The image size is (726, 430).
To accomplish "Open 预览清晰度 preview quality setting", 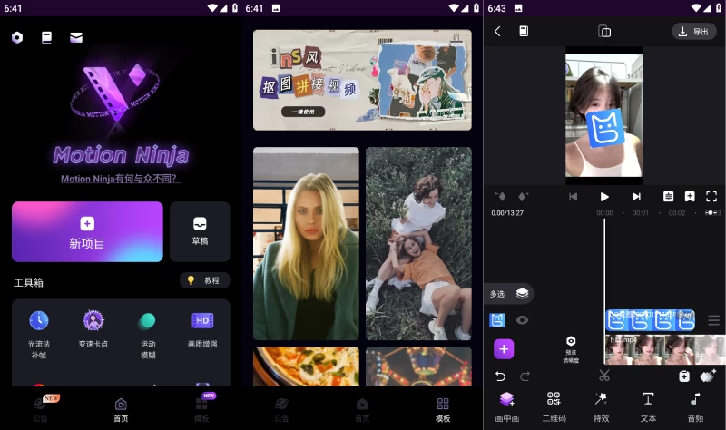I will (571, 349).
